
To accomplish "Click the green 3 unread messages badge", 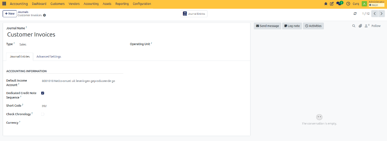I will pyautogui.click(x=341, y=3).
